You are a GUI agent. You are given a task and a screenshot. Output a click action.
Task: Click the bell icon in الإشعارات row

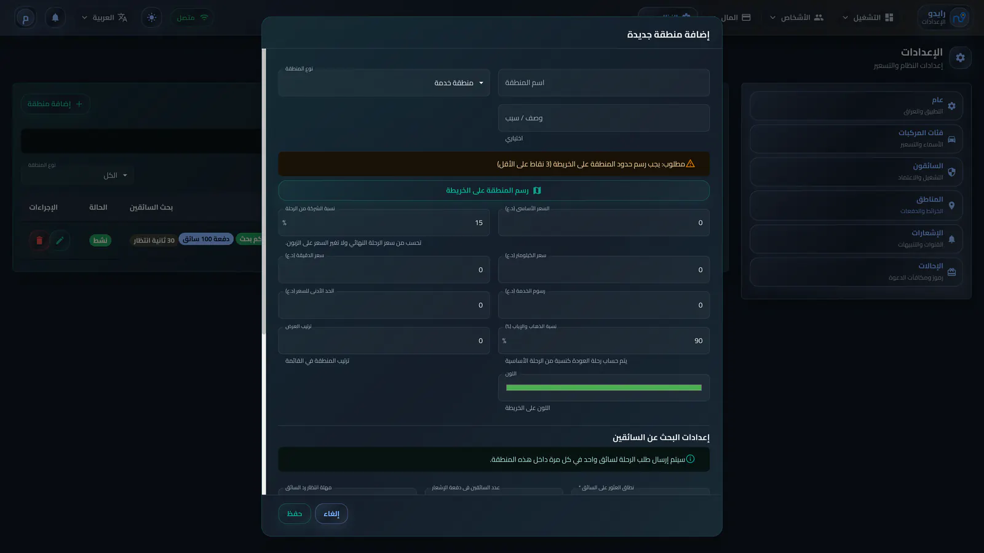click(x=951, y=239)
